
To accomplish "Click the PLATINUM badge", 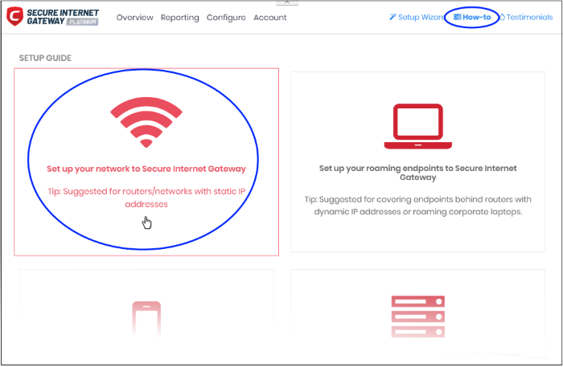I will point(83,22).
